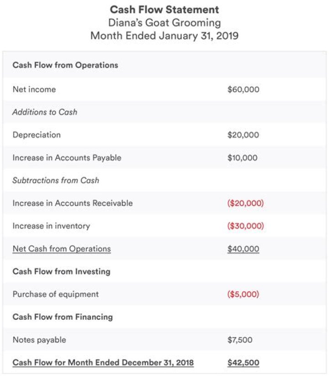The image size is (329, 376).
Task: Open the underlined Net Cash from Operations link
Action: point(62,249)
